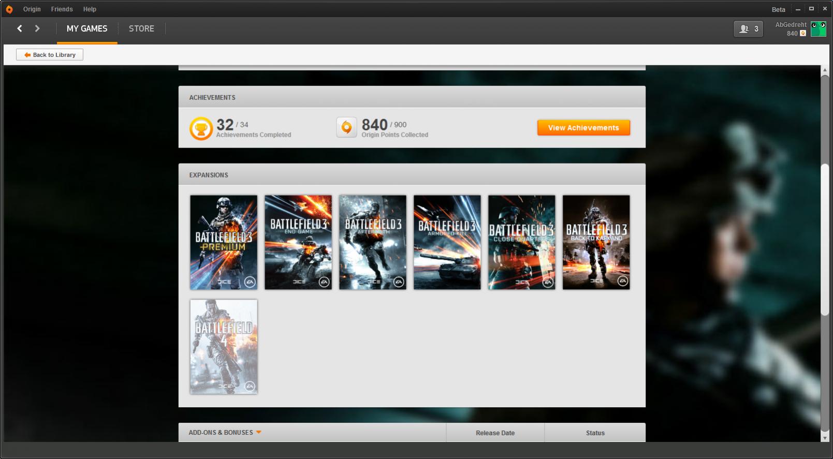The width and height of the screenshot is (833, 459).
Task: Open Battlefield 3 Armored Kill expansion
Action: coord(447,242)
